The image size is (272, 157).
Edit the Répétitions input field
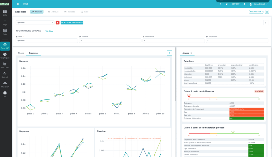click(x=237, y=41)
